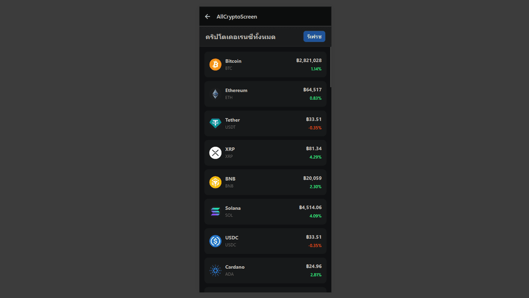Viewport: 529px width, 298px height.
Task: Select the Bitcoin coin icon
Action: pos(216,64)
